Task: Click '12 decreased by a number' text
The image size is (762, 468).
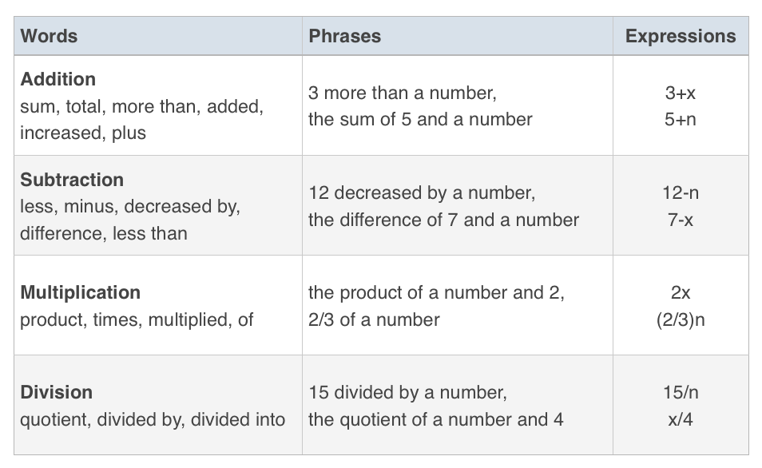Action: click(x=422, y=193)
